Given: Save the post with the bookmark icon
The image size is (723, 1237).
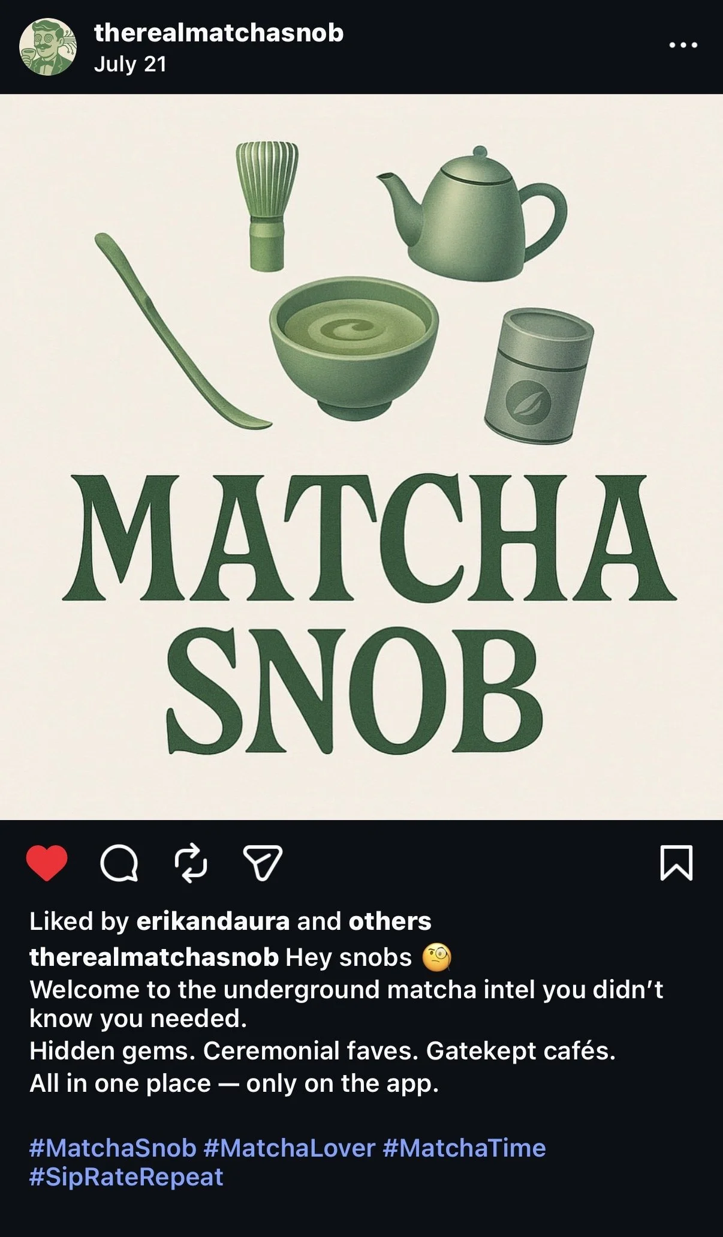Looking at the screenshot, I should [676, 863].
